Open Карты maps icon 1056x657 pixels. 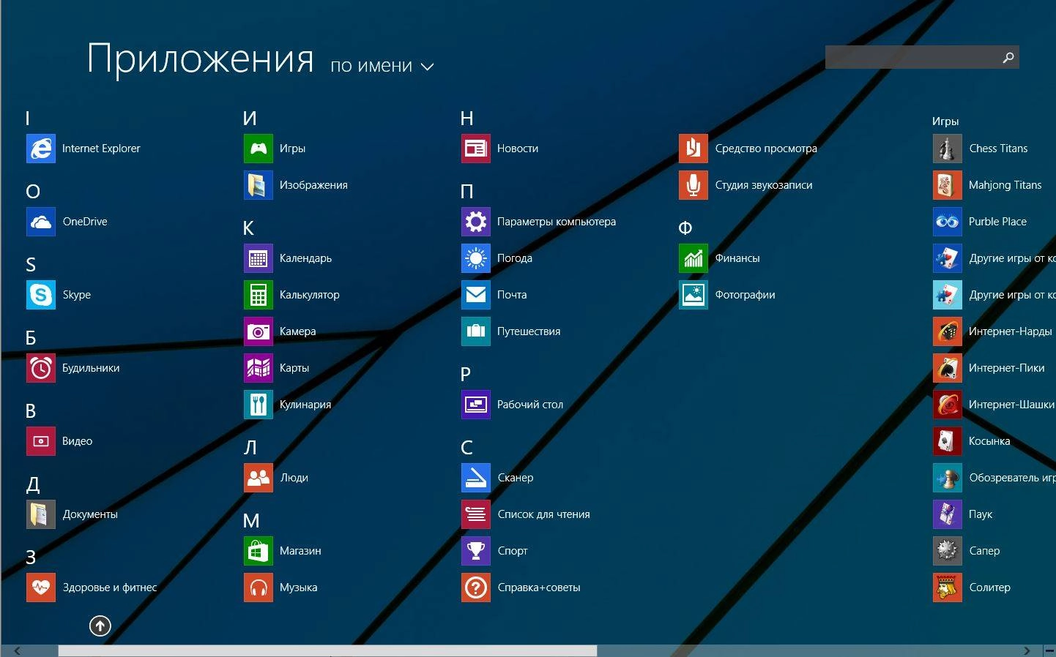(x=259, y=368)
